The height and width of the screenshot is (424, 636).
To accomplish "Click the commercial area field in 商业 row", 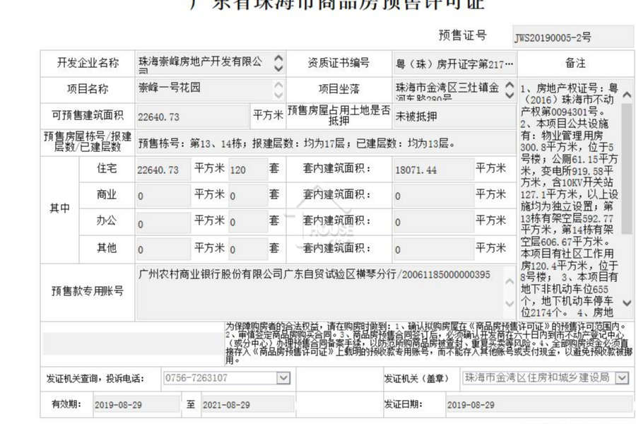I will coord(163,196).
